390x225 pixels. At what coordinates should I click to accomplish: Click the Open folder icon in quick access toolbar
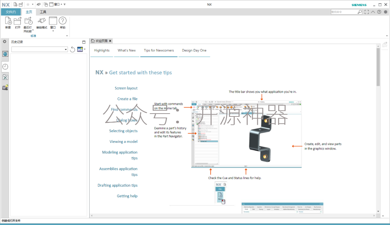tap(21, 4)
